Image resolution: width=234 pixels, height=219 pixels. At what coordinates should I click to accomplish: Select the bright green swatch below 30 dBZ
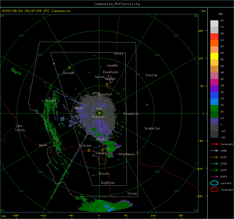click(x=214, y=108)
